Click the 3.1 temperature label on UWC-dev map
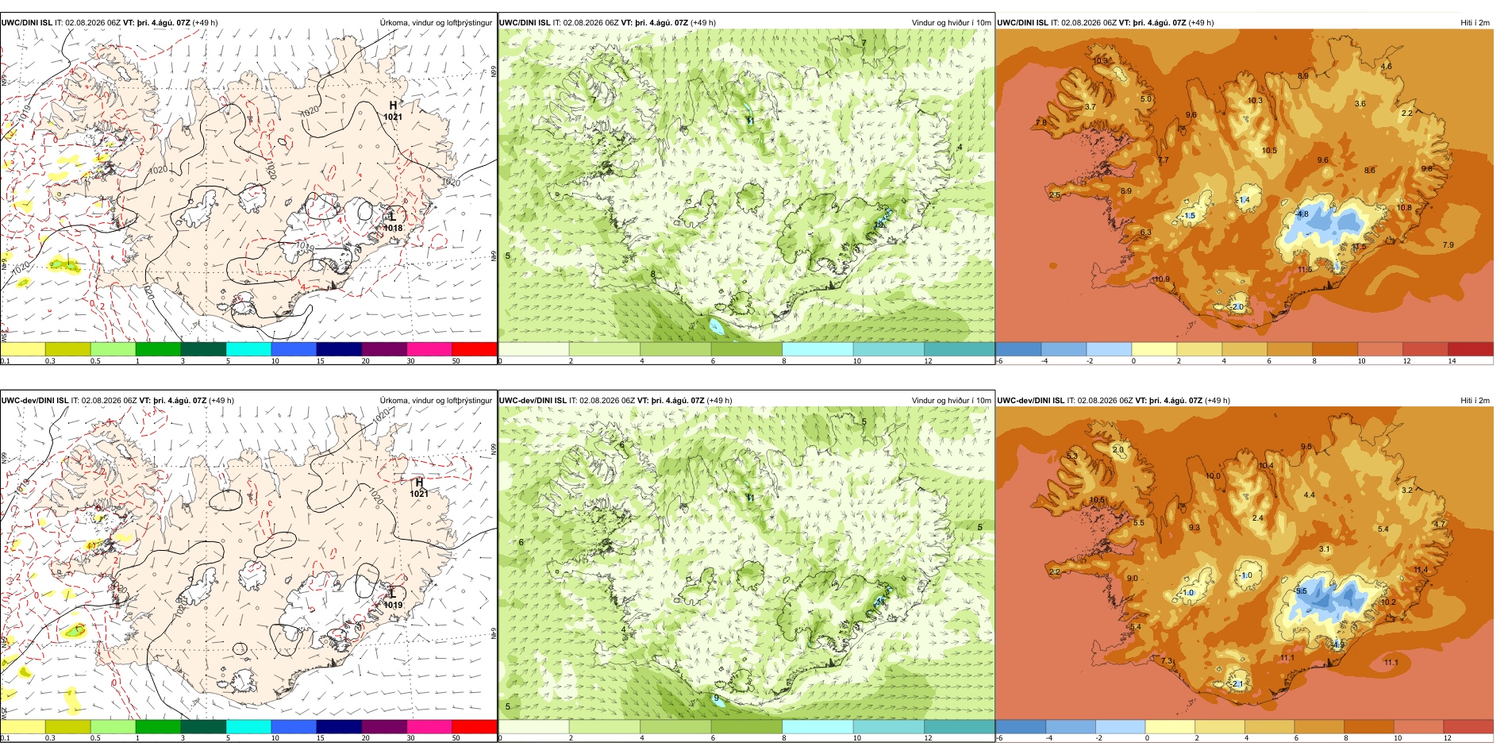The width and height of the screenshot is (1508, 754). (x=1325, y=549)
